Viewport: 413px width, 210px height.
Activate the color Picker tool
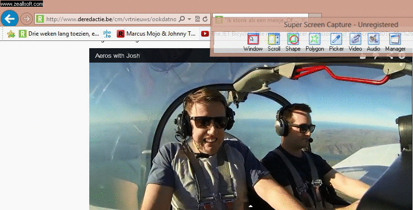336,42
